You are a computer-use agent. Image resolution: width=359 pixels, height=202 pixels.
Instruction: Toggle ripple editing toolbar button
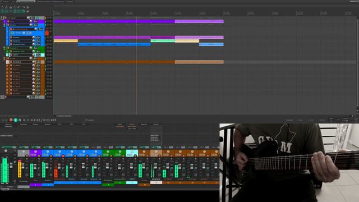tap(11, 11)
